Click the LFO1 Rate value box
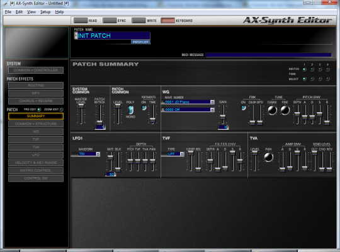This screenshot has height=252, width=340. 111,175
